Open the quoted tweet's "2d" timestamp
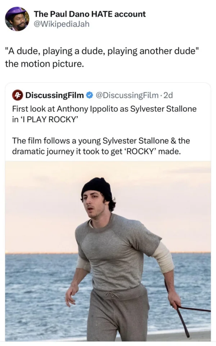The height and width of the screenshot is (346, 216). tap(168, 96)
